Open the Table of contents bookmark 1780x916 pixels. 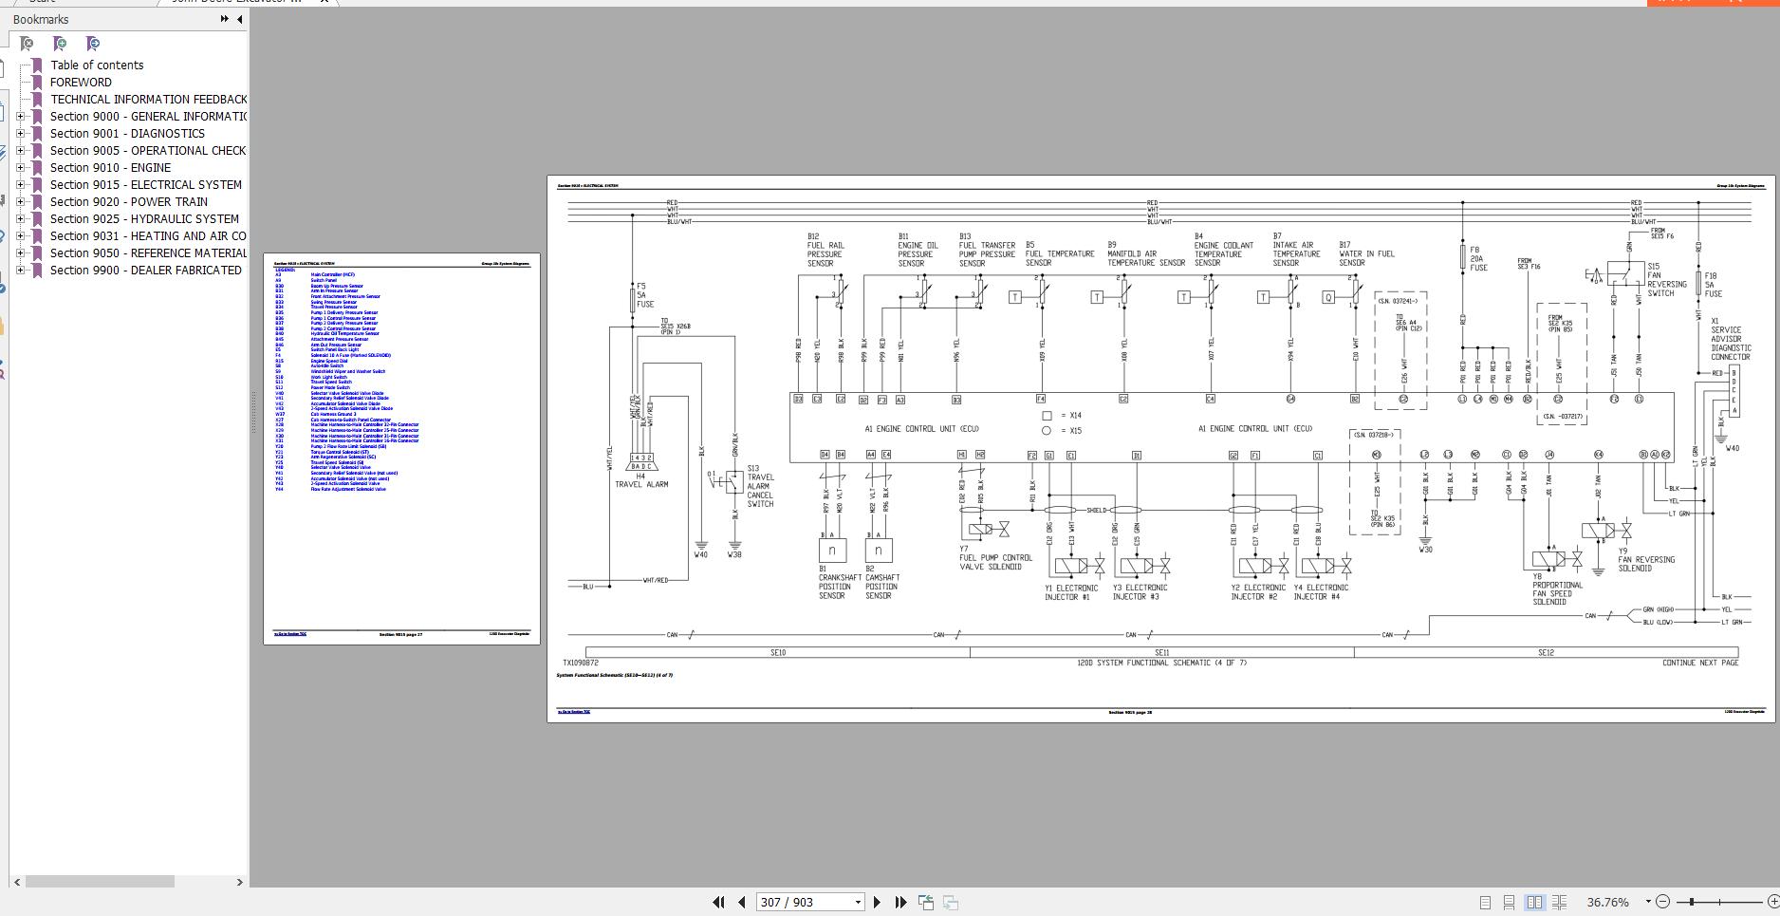[97, 65]
